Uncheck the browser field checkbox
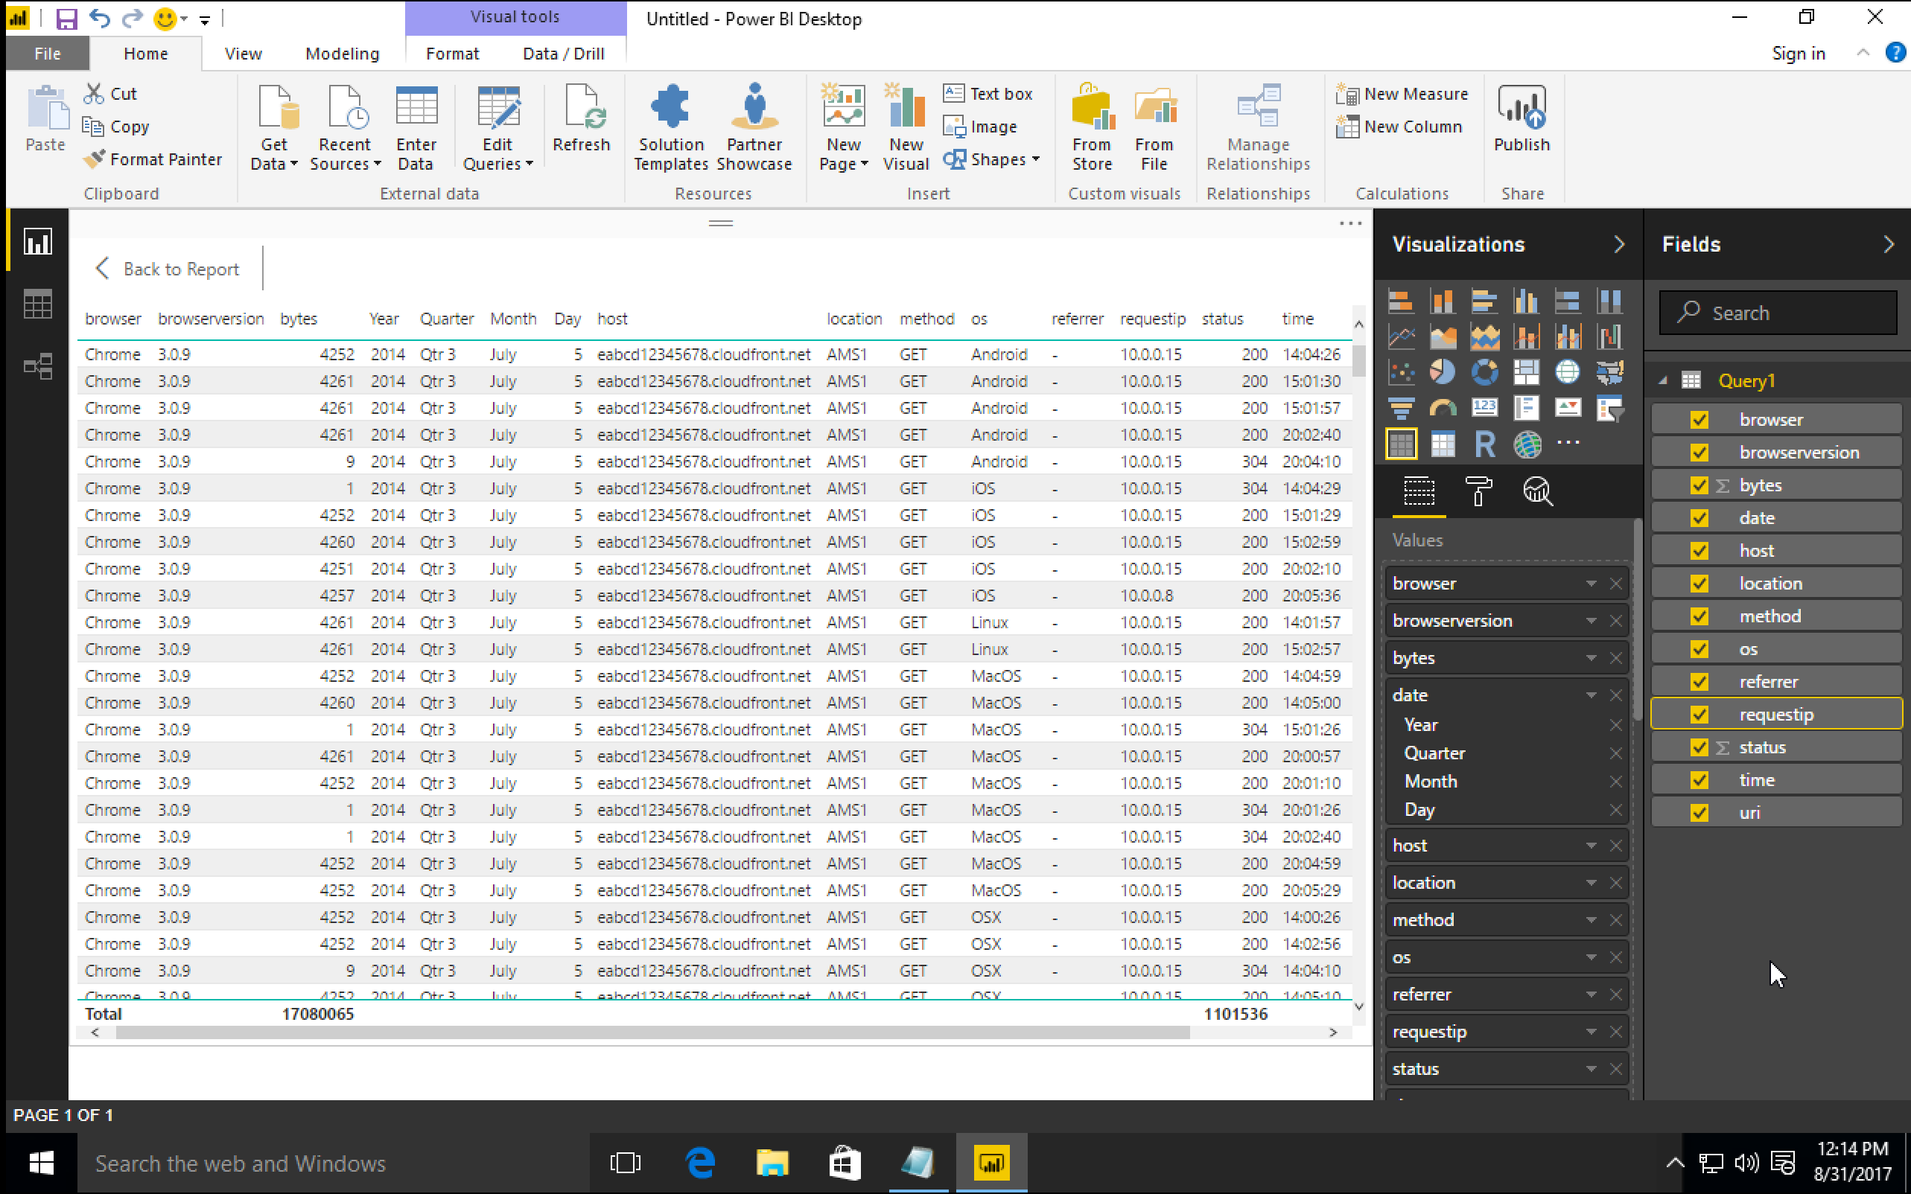The width and height of the screenshot is (1911, 1194). 1699,418
